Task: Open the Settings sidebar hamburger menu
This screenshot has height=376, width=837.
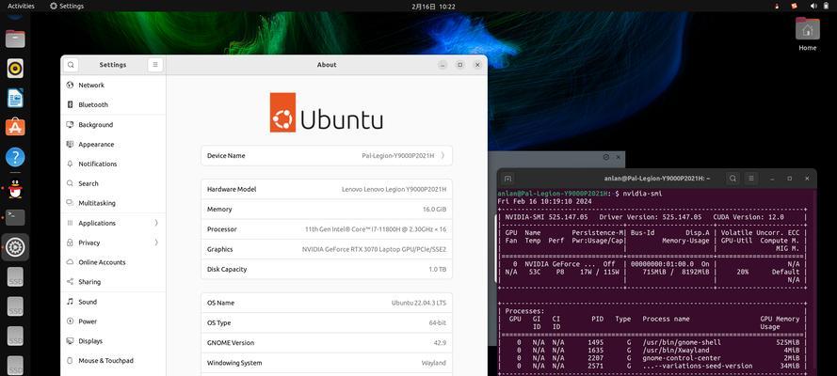Action: 155,65
